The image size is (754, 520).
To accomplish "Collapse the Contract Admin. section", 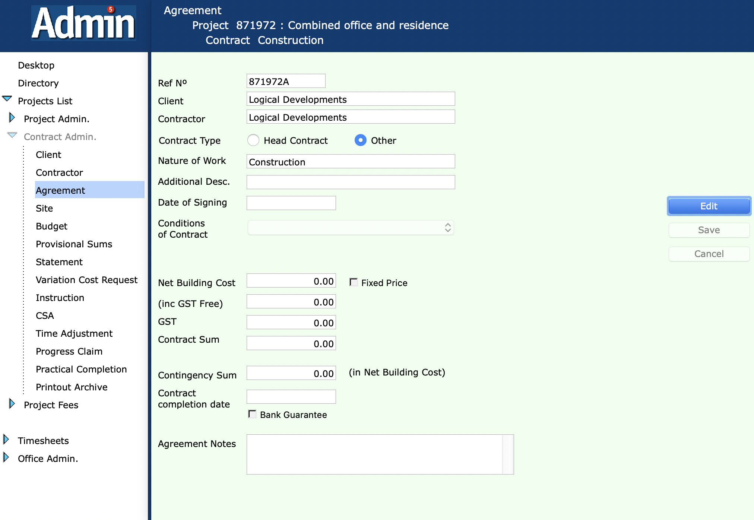I will [x=12, y=135].
